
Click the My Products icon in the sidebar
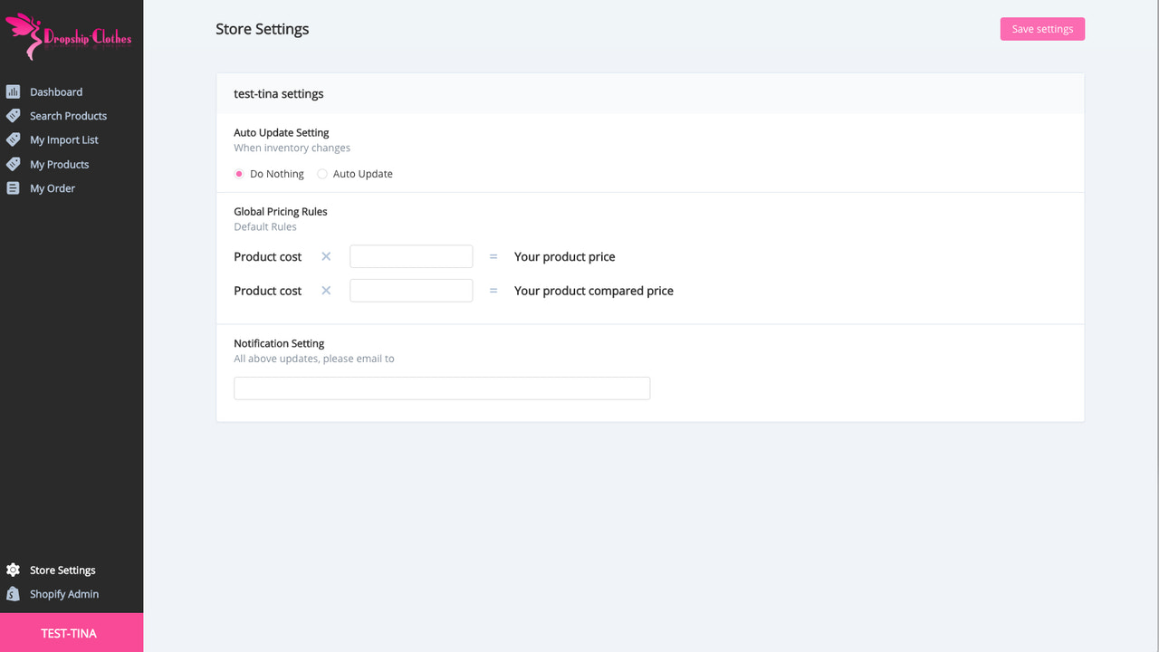13,164
